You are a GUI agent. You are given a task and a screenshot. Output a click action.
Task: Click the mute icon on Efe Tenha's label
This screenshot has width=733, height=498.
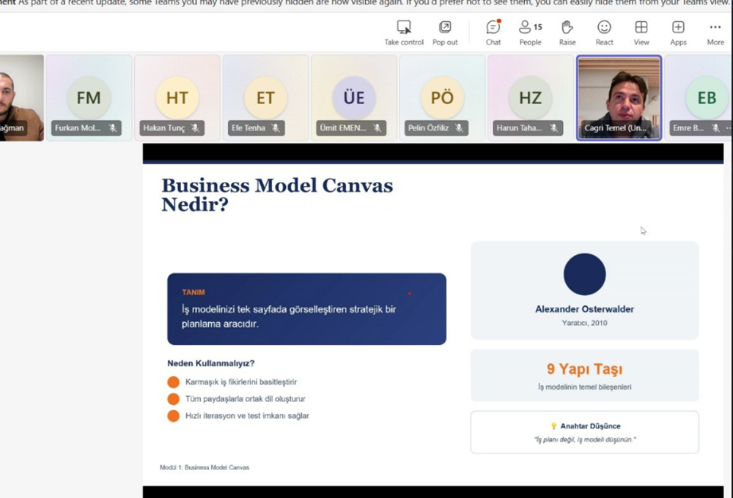coord(273,128)
